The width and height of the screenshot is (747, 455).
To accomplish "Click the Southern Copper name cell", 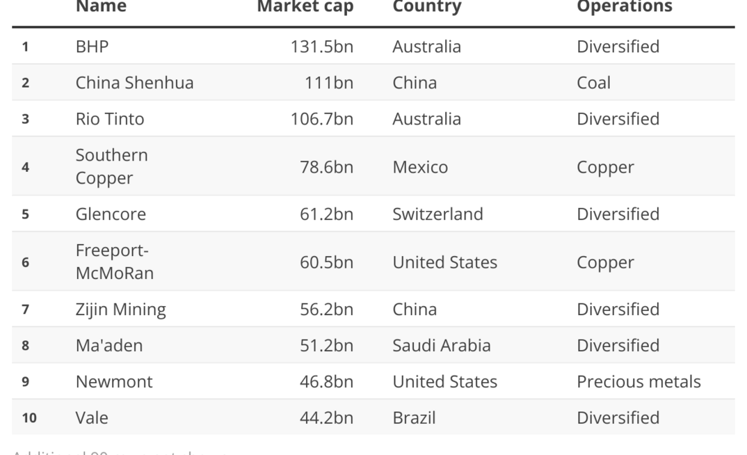I will pyautogui.click(x=112, y=166).
